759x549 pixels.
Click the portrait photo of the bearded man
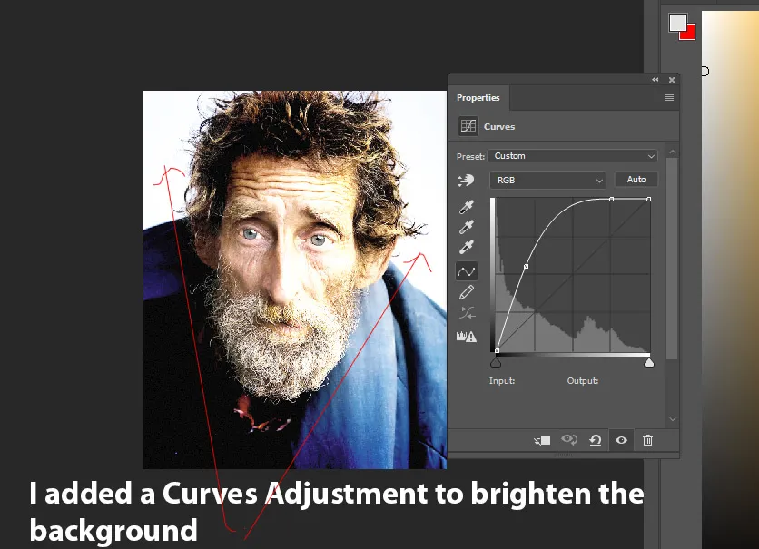click(x=295, y=279)
